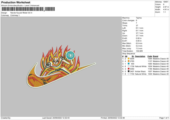The width and height of the screenshot is (170, 120).
Task: Click the '61.1 mm' value in Right row
Action: (139, 31)
